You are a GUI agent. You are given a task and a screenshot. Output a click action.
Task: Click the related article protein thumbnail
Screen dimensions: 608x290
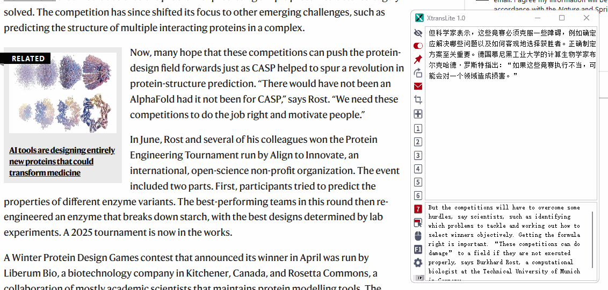click(x=63, y=93)
